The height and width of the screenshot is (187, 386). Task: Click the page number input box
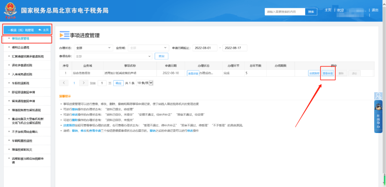pos(102,83)
